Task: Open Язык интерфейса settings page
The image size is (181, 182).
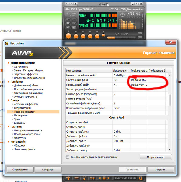Action: [x=25, y=149]
